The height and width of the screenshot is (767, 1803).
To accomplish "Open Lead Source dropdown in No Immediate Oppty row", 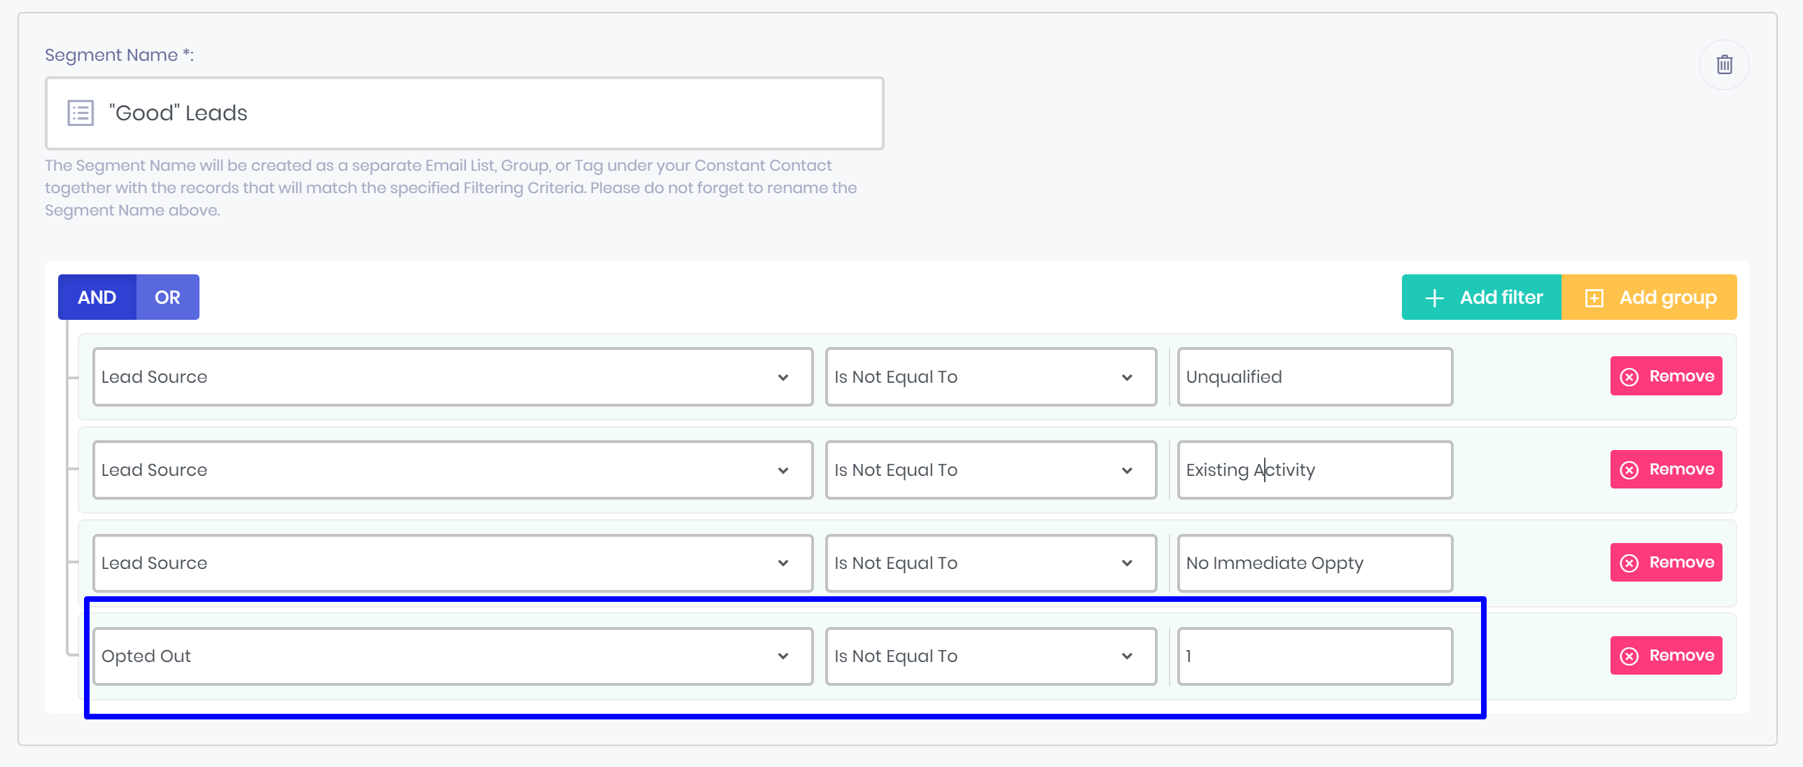I will 453,563.
